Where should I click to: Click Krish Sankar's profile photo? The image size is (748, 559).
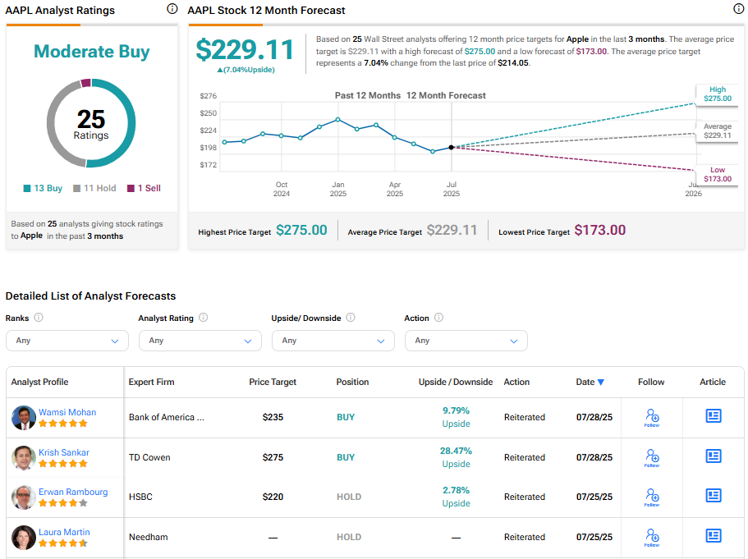pyautogui.click(x=24, y=457)
